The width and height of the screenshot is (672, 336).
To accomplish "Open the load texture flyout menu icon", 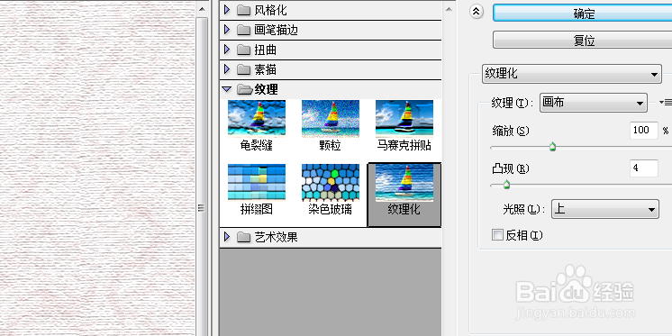I will 665,103.
